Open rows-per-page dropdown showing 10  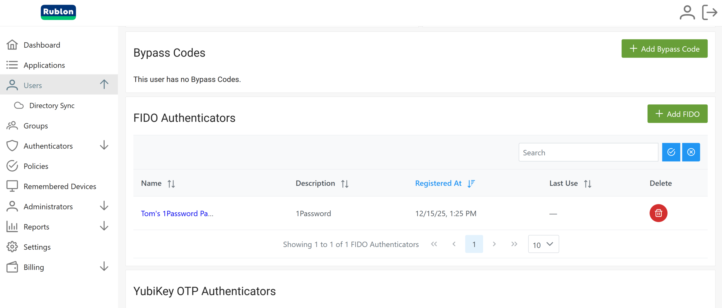coord(543,244)
